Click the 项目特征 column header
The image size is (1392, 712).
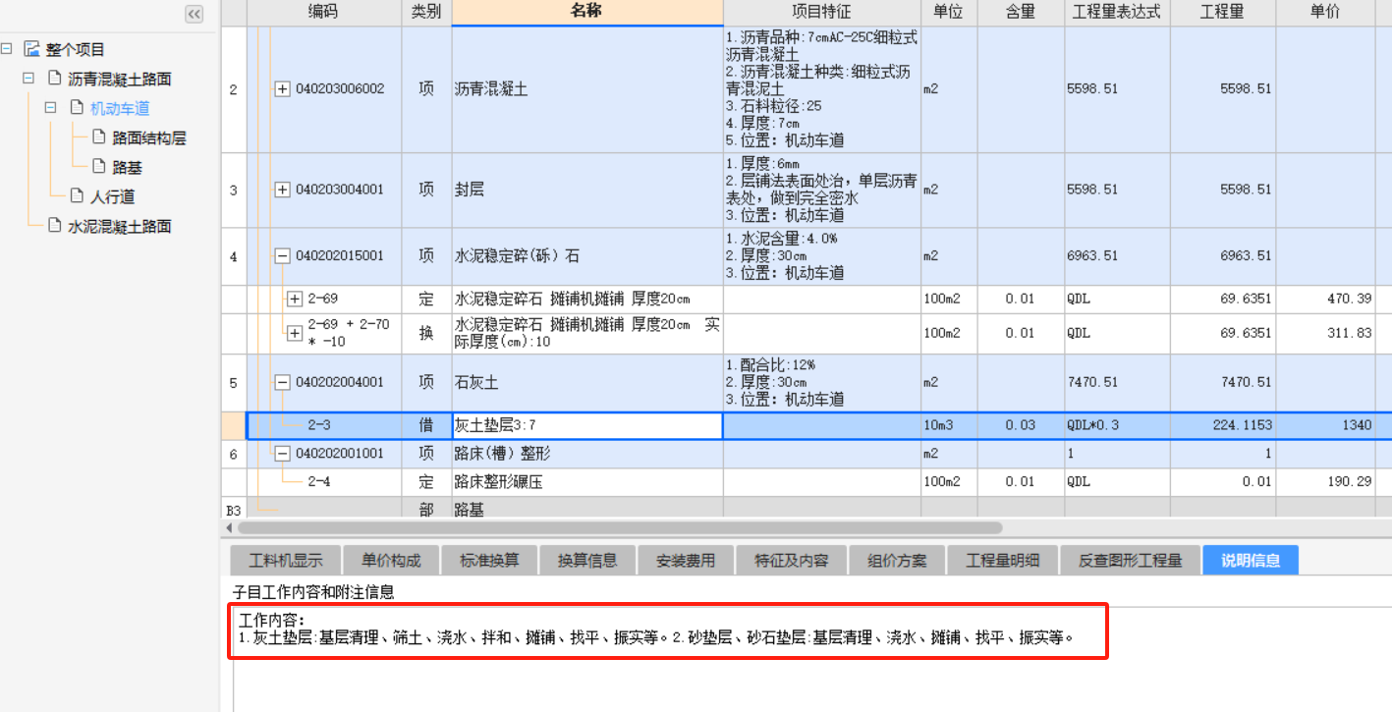click(x=821, y=12)
